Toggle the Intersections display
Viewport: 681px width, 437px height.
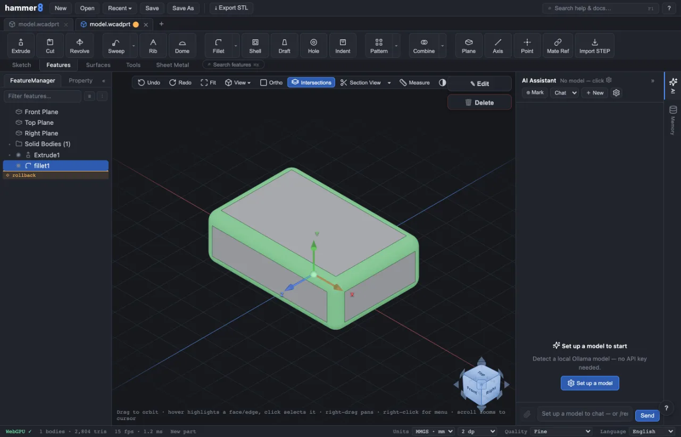click(x=311, y=82)
